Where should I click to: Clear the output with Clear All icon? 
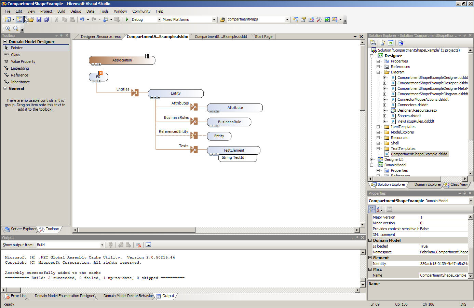[x=138, y=245]
